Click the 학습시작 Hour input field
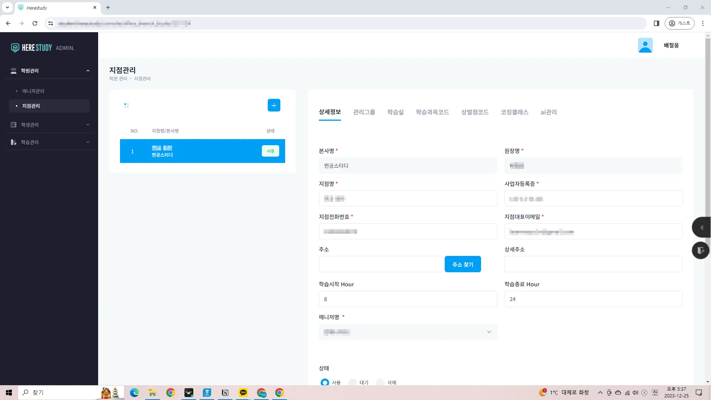The width and height of the screenshot is (711, 400). (408, 299)
